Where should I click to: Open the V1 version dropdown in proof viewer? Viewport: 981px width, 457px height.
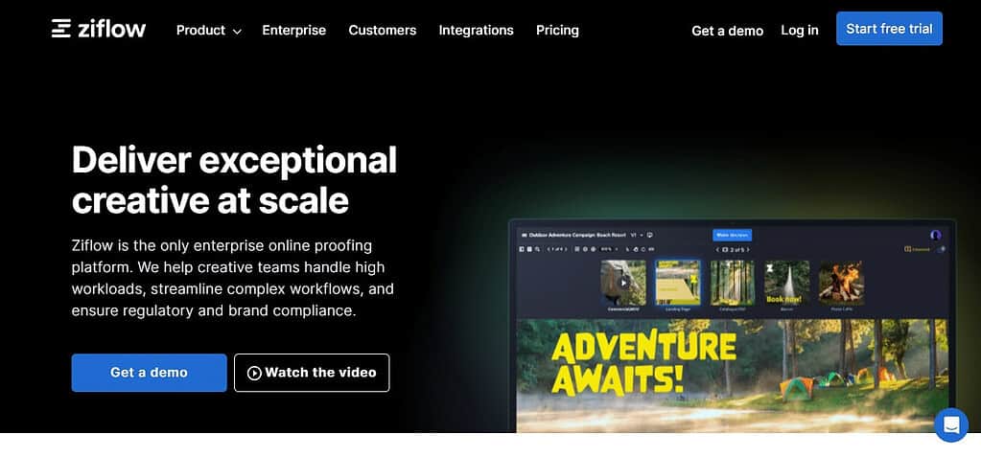click(x=637, y=235)
